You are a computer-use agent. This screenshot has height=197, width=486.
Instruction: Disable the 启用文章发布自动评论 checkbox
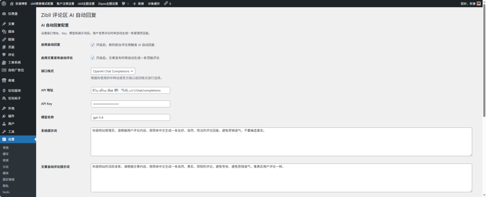[93, 58]
